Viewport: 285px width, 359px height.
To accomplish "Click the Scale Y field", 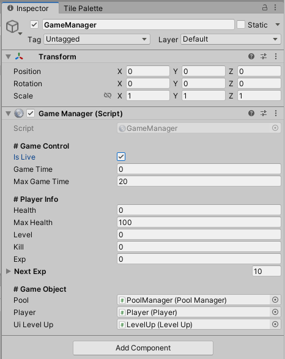I will (x=204, y=95).
